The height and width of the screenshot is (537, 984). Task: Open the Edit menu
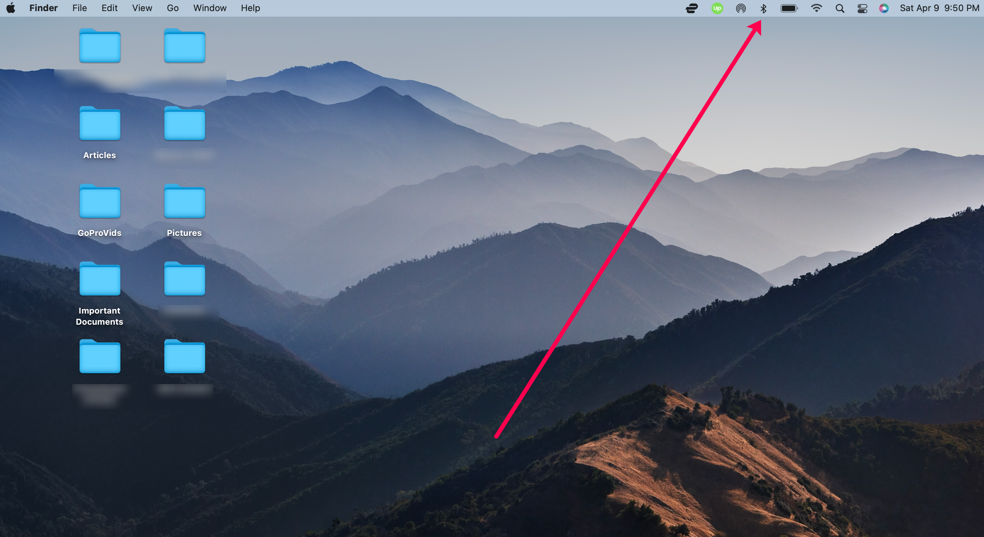(109, 8)
